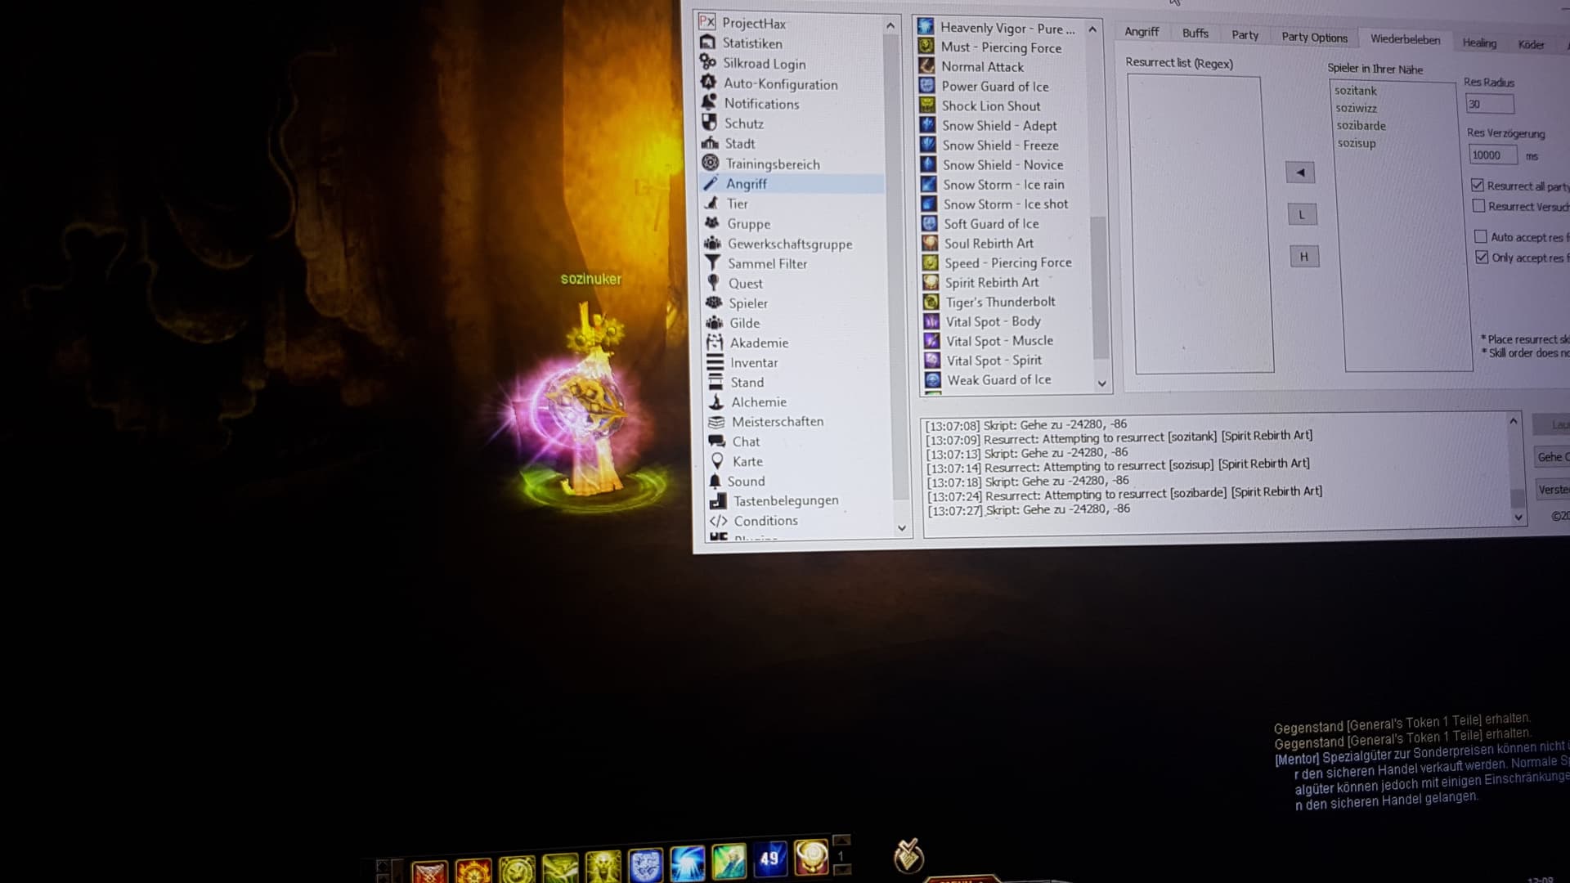Click the Spirit Rebirth Art skill icon
This screenshot has height=883, width=1570.
point(931,283)
